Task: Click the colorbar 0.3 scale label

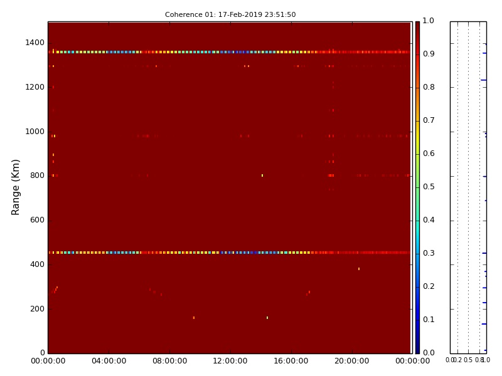Action: click(429, 253)
